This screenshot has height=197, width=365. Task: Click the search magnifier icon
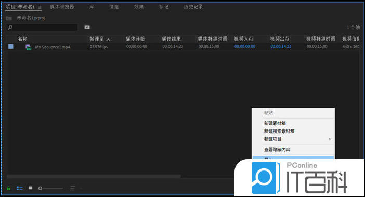pos(10,28)
